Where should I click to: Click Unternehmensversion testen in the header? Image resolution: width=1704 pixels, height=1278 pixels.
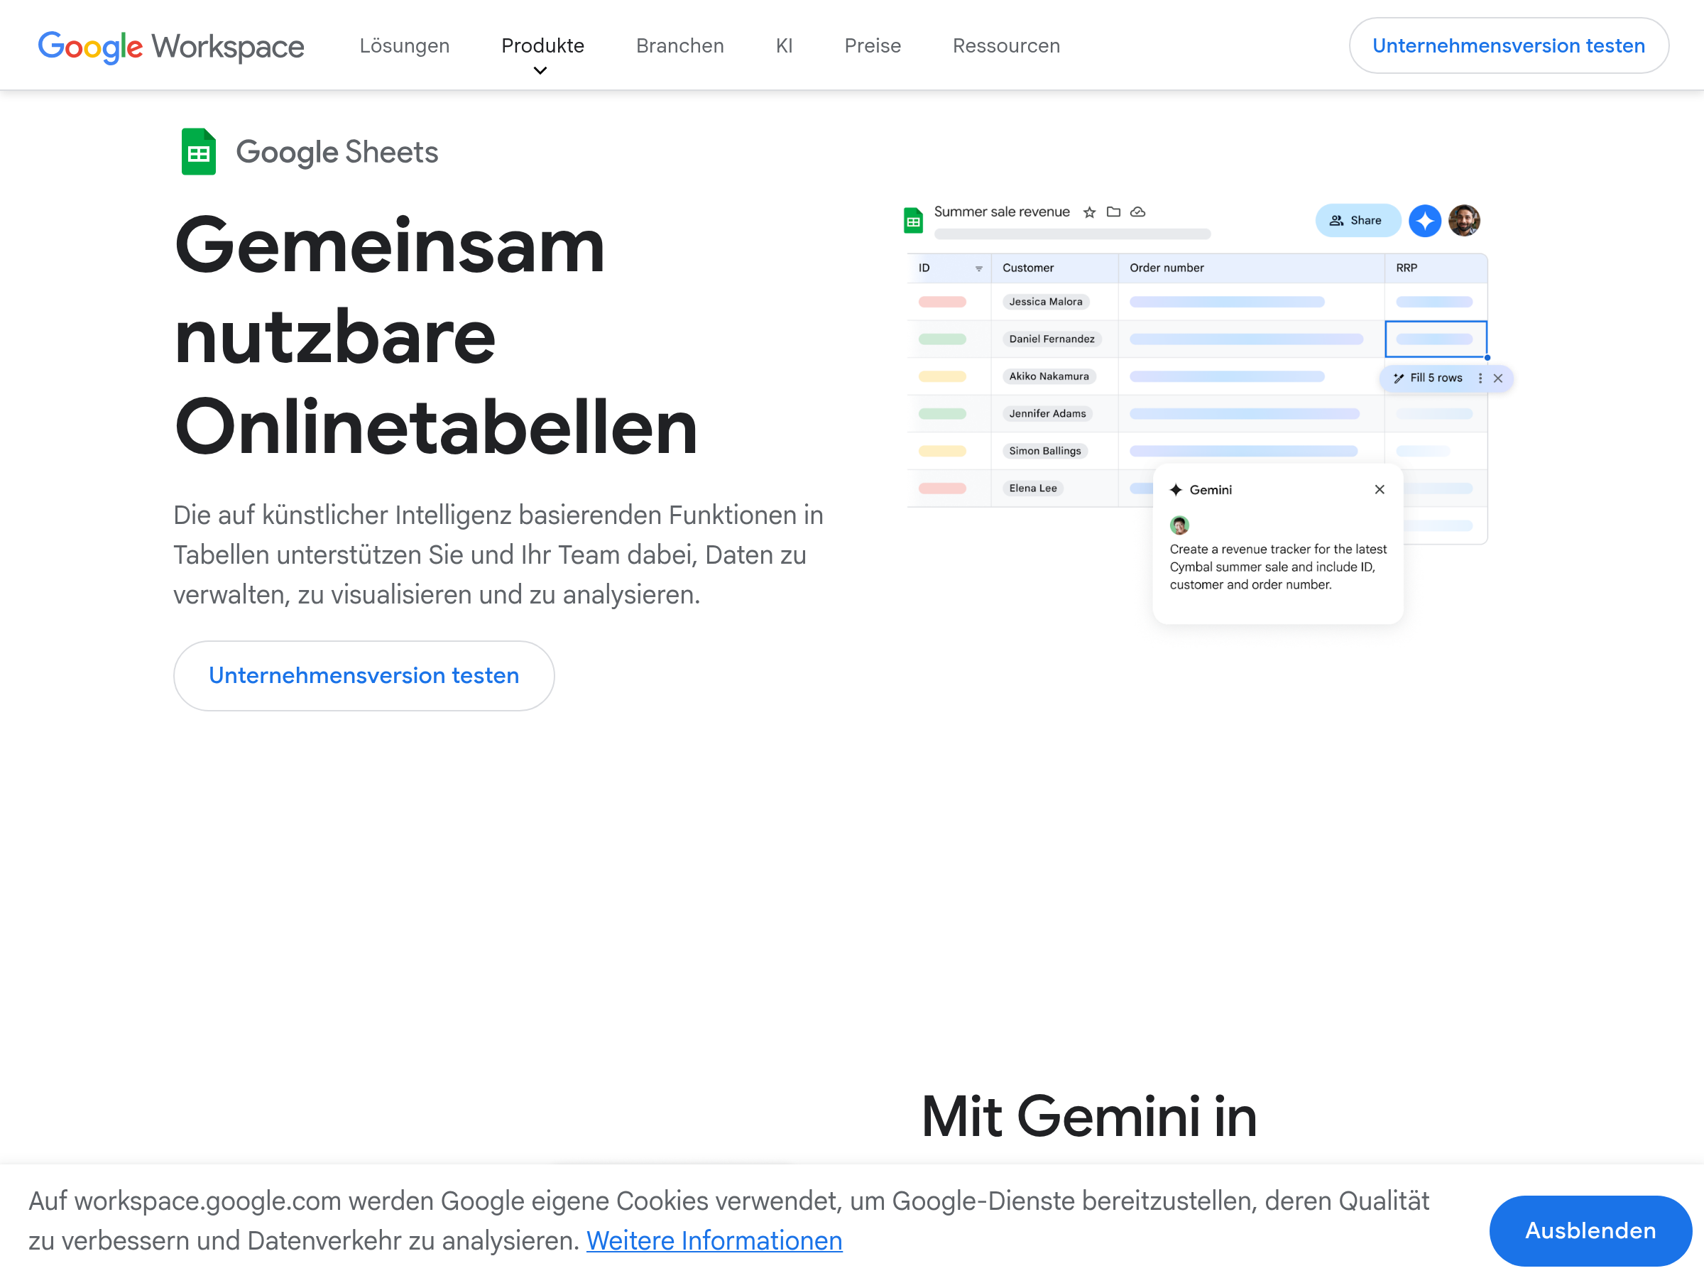point(1507,46)
